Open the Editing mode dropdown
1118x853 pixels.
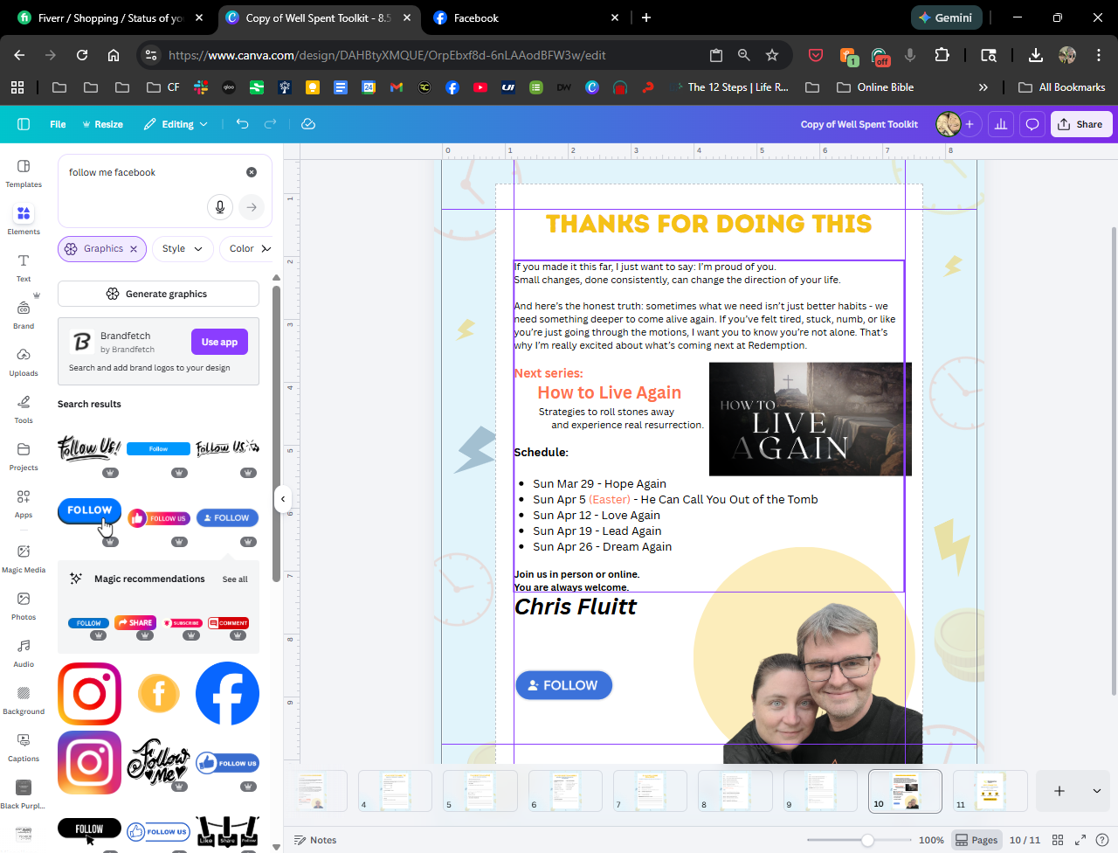176,124
